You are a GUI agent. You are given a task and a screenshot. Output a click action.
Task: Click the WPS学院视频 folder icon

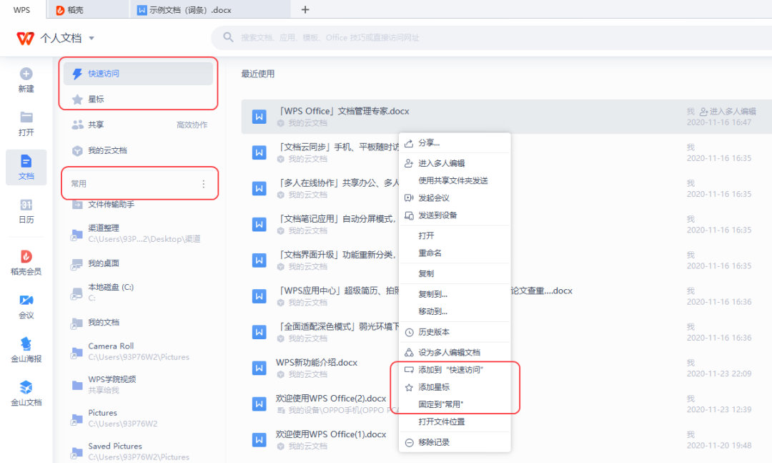click(x=77, y=385)
